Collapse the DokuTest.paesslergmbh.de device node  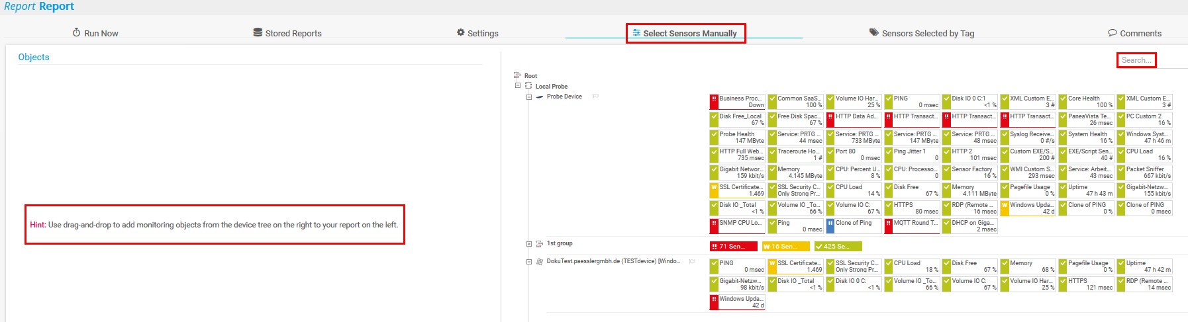click(x=529, y=262)
